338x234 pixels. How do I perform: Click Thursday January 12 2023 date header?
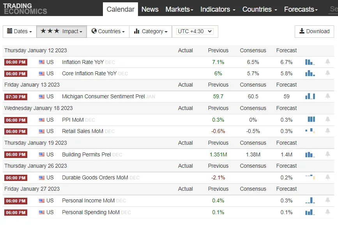35,50
